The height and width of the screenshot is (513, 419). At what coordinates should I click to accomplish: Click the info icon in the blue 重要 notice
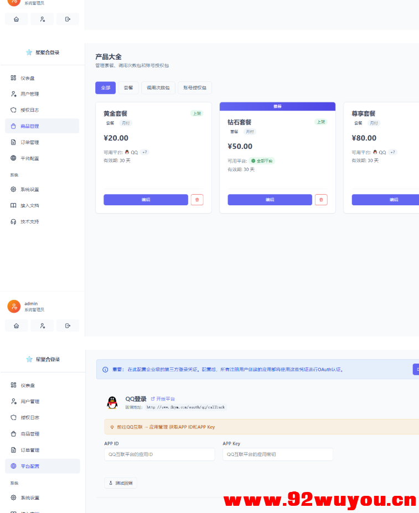(105, 370)
